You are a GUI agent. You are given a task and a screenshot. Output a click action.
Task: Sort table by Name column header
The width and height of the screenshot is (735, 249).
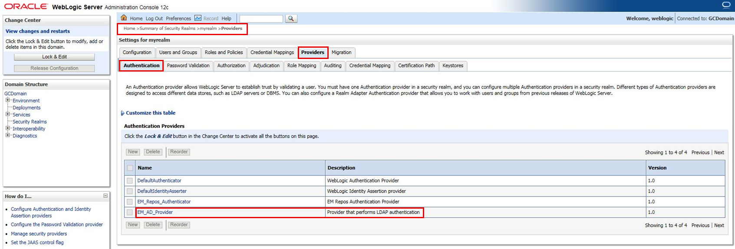coord(145,168)
